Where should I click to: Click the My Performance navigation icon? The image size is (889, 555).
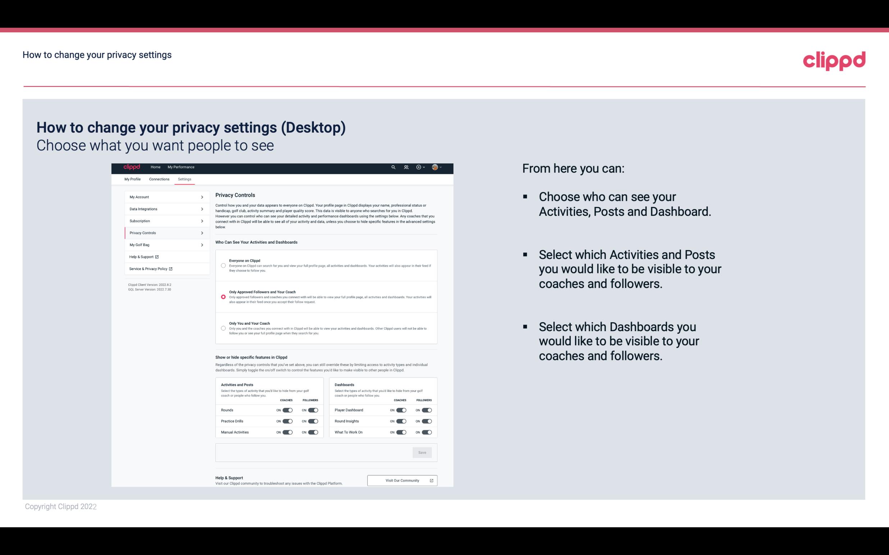pyautogui.click(x=181, y=167)
